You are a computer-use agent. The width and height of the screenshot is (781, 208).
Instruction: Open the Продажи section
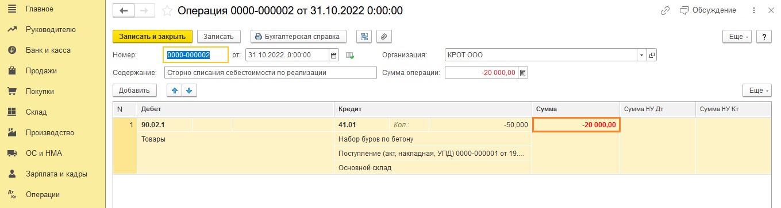(x=41, y=70)
